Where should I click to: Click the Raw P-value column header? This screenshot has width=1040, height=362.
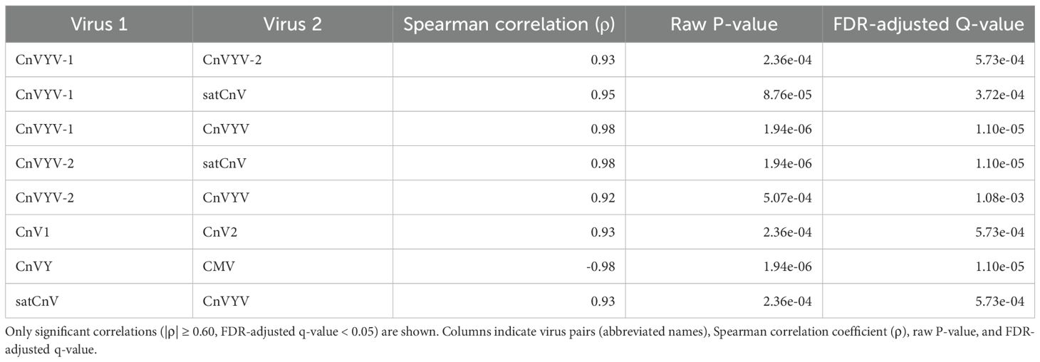(724, 25)
